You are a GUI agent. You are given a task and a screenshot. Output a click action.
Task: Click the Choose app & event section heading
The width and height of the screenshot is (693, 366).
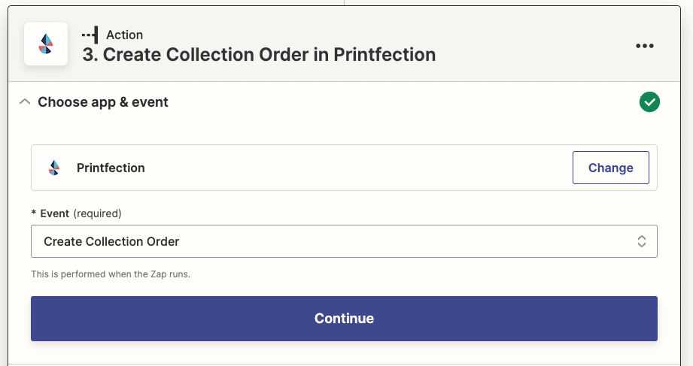click(103, 102)
